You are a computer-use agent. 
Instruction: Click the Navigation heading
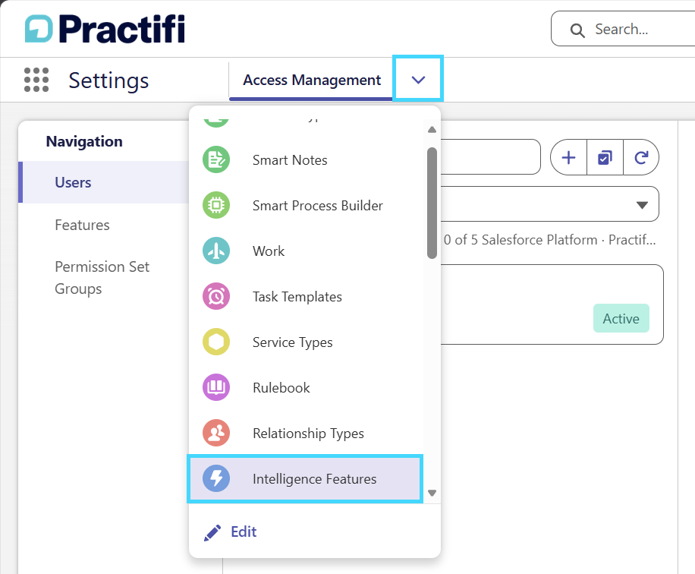tap(84, 141)
